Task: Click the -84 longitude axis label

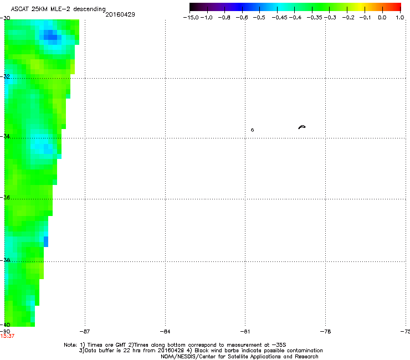Action: coord(165,332)
